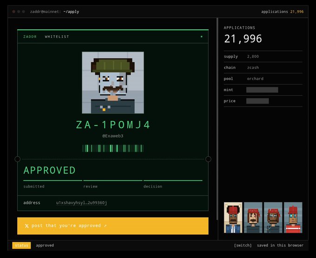Click the large green-beret avatar image

click(113, 83)
